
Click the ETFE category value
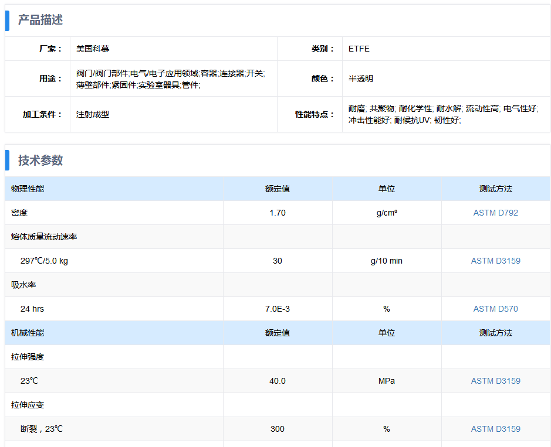359,49
